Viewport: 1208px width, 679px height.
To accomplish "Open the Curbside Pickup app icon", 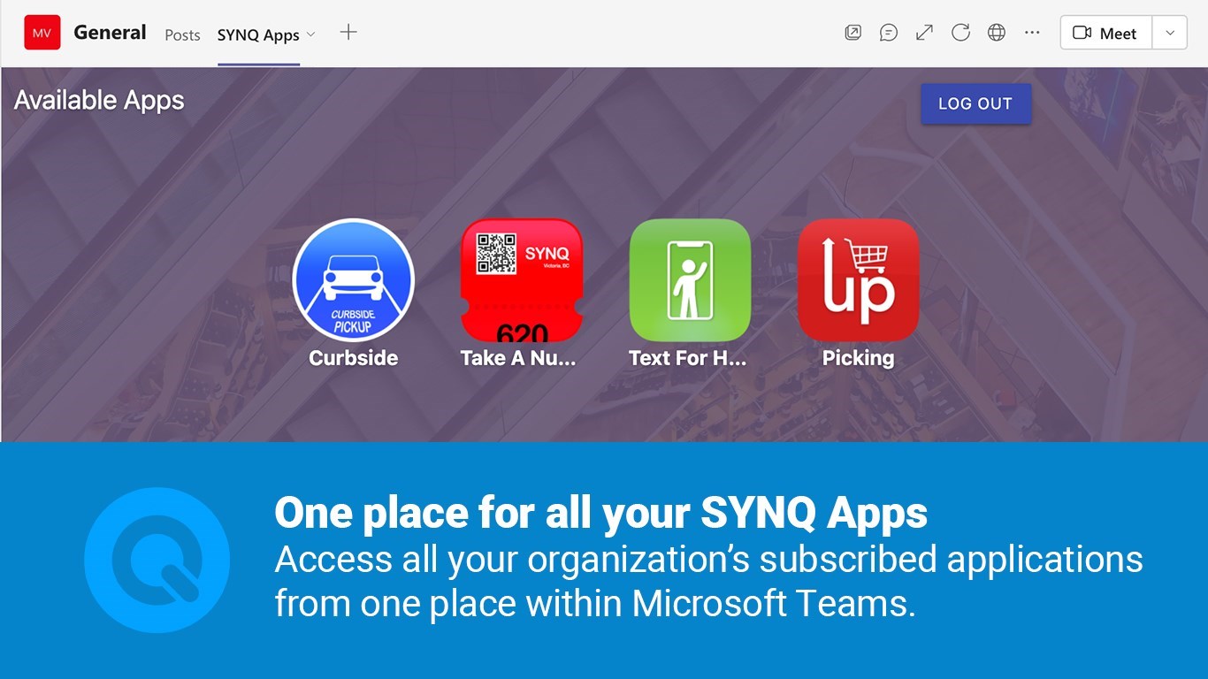I will click(354, 279).
